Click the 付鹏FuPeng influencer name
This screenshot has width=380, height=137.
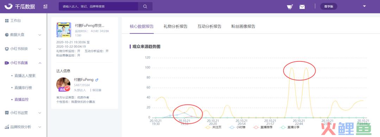[x=84, y=80]
